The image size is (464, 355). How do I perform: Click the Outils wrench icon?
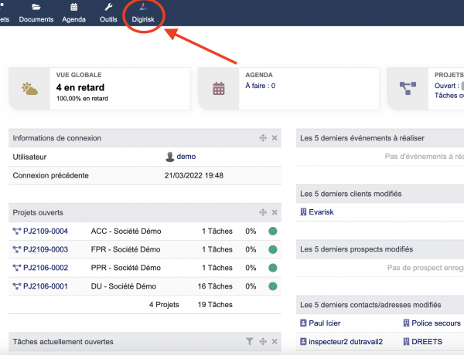[x=108, y=7]
